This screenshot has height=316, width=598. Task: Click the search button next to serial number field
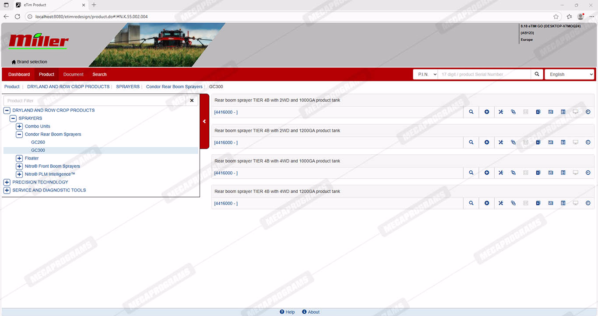click(537, 74)
